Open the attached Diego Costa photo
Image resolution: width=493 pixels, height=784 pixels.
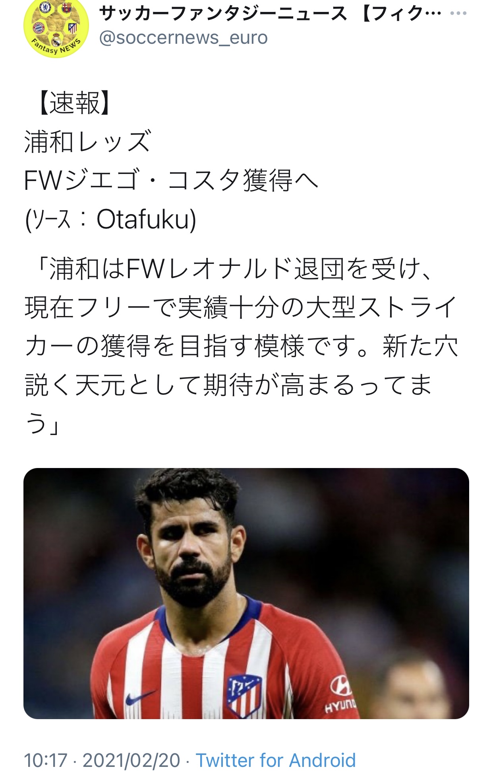246,593
